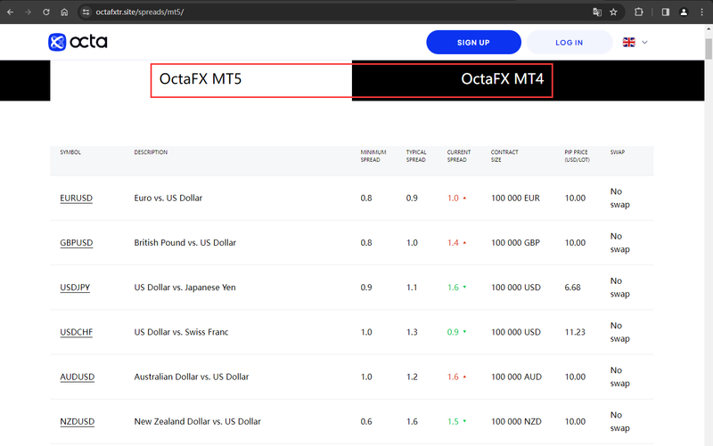This screenshot has width=713, height=446.
Task: Click 'US Dollar vs. Japanese Yen' description
Action: (185, 287)
